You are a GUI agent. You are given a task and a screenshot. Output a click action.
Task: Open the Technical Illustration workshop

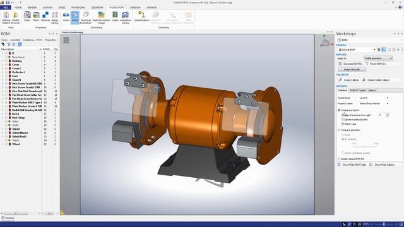coord(86,18)
